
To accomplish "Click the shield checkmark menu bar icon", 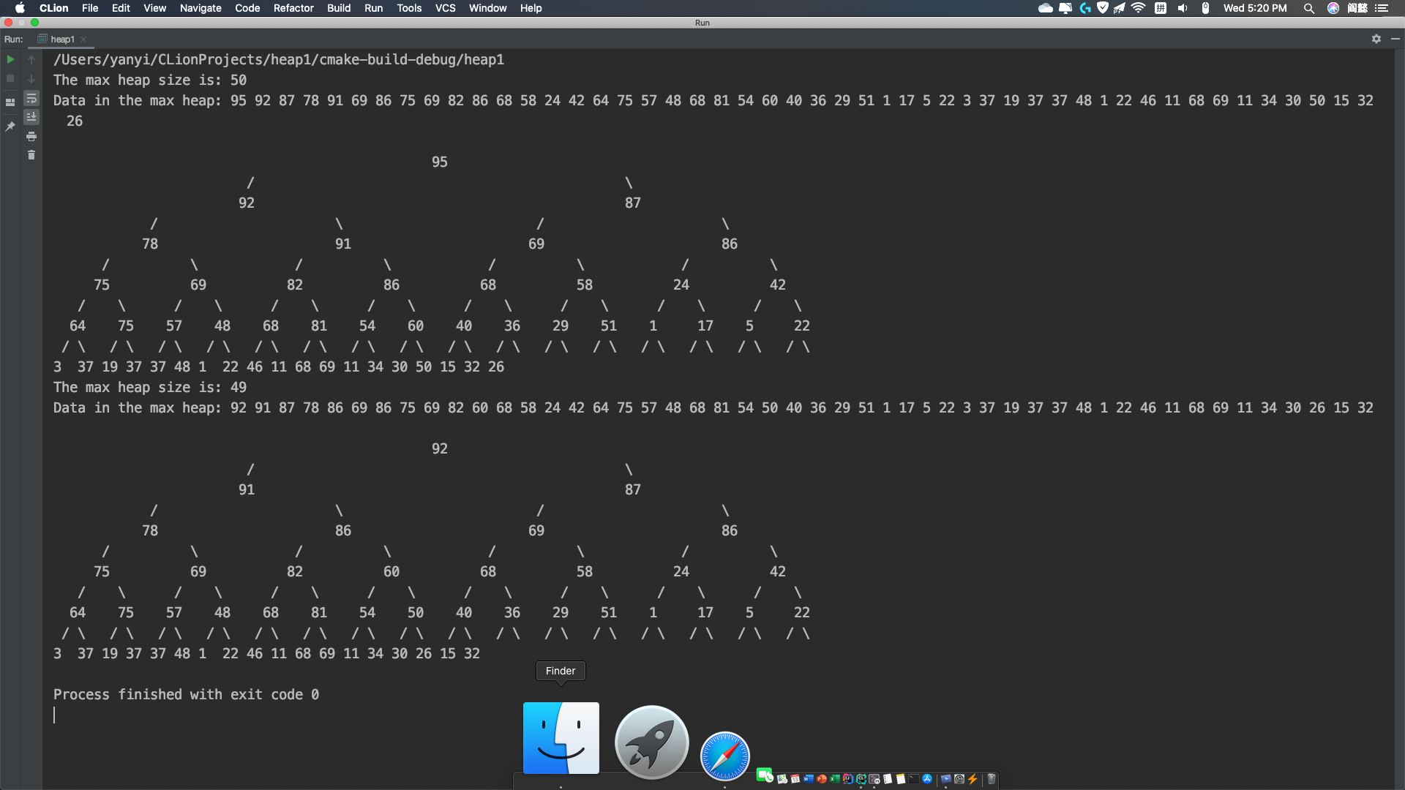I will [1103, 8].
